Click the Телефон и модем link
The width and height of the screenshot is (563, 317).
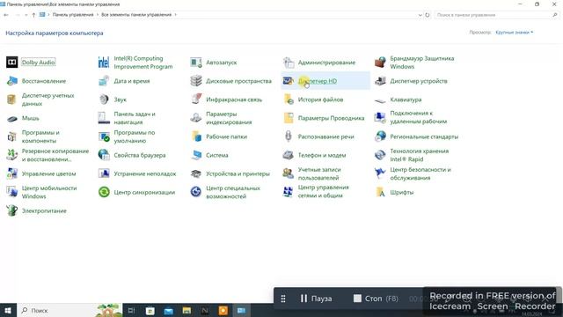tap(322, 155)
